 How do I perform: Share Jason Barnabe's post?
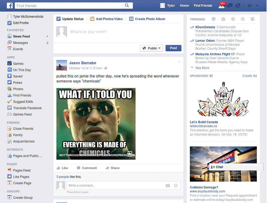(113, 168)
